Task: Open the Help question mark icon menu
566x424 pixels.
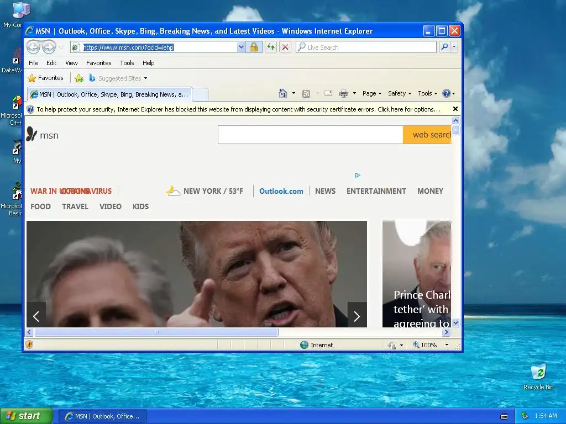Action: [449, 93]
